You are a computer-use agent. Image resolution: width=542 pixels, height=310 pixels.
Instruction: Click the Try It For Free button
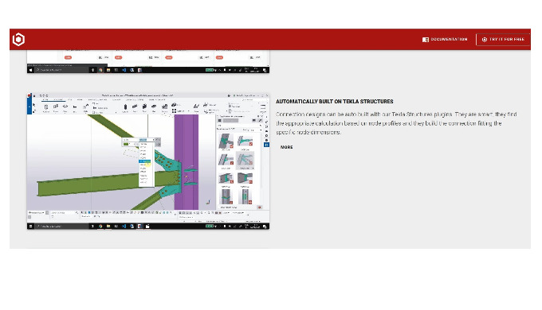tap(503, 39)
